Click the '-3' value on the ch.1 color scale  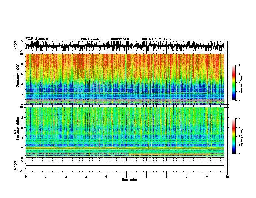click(x=239, y=65)
